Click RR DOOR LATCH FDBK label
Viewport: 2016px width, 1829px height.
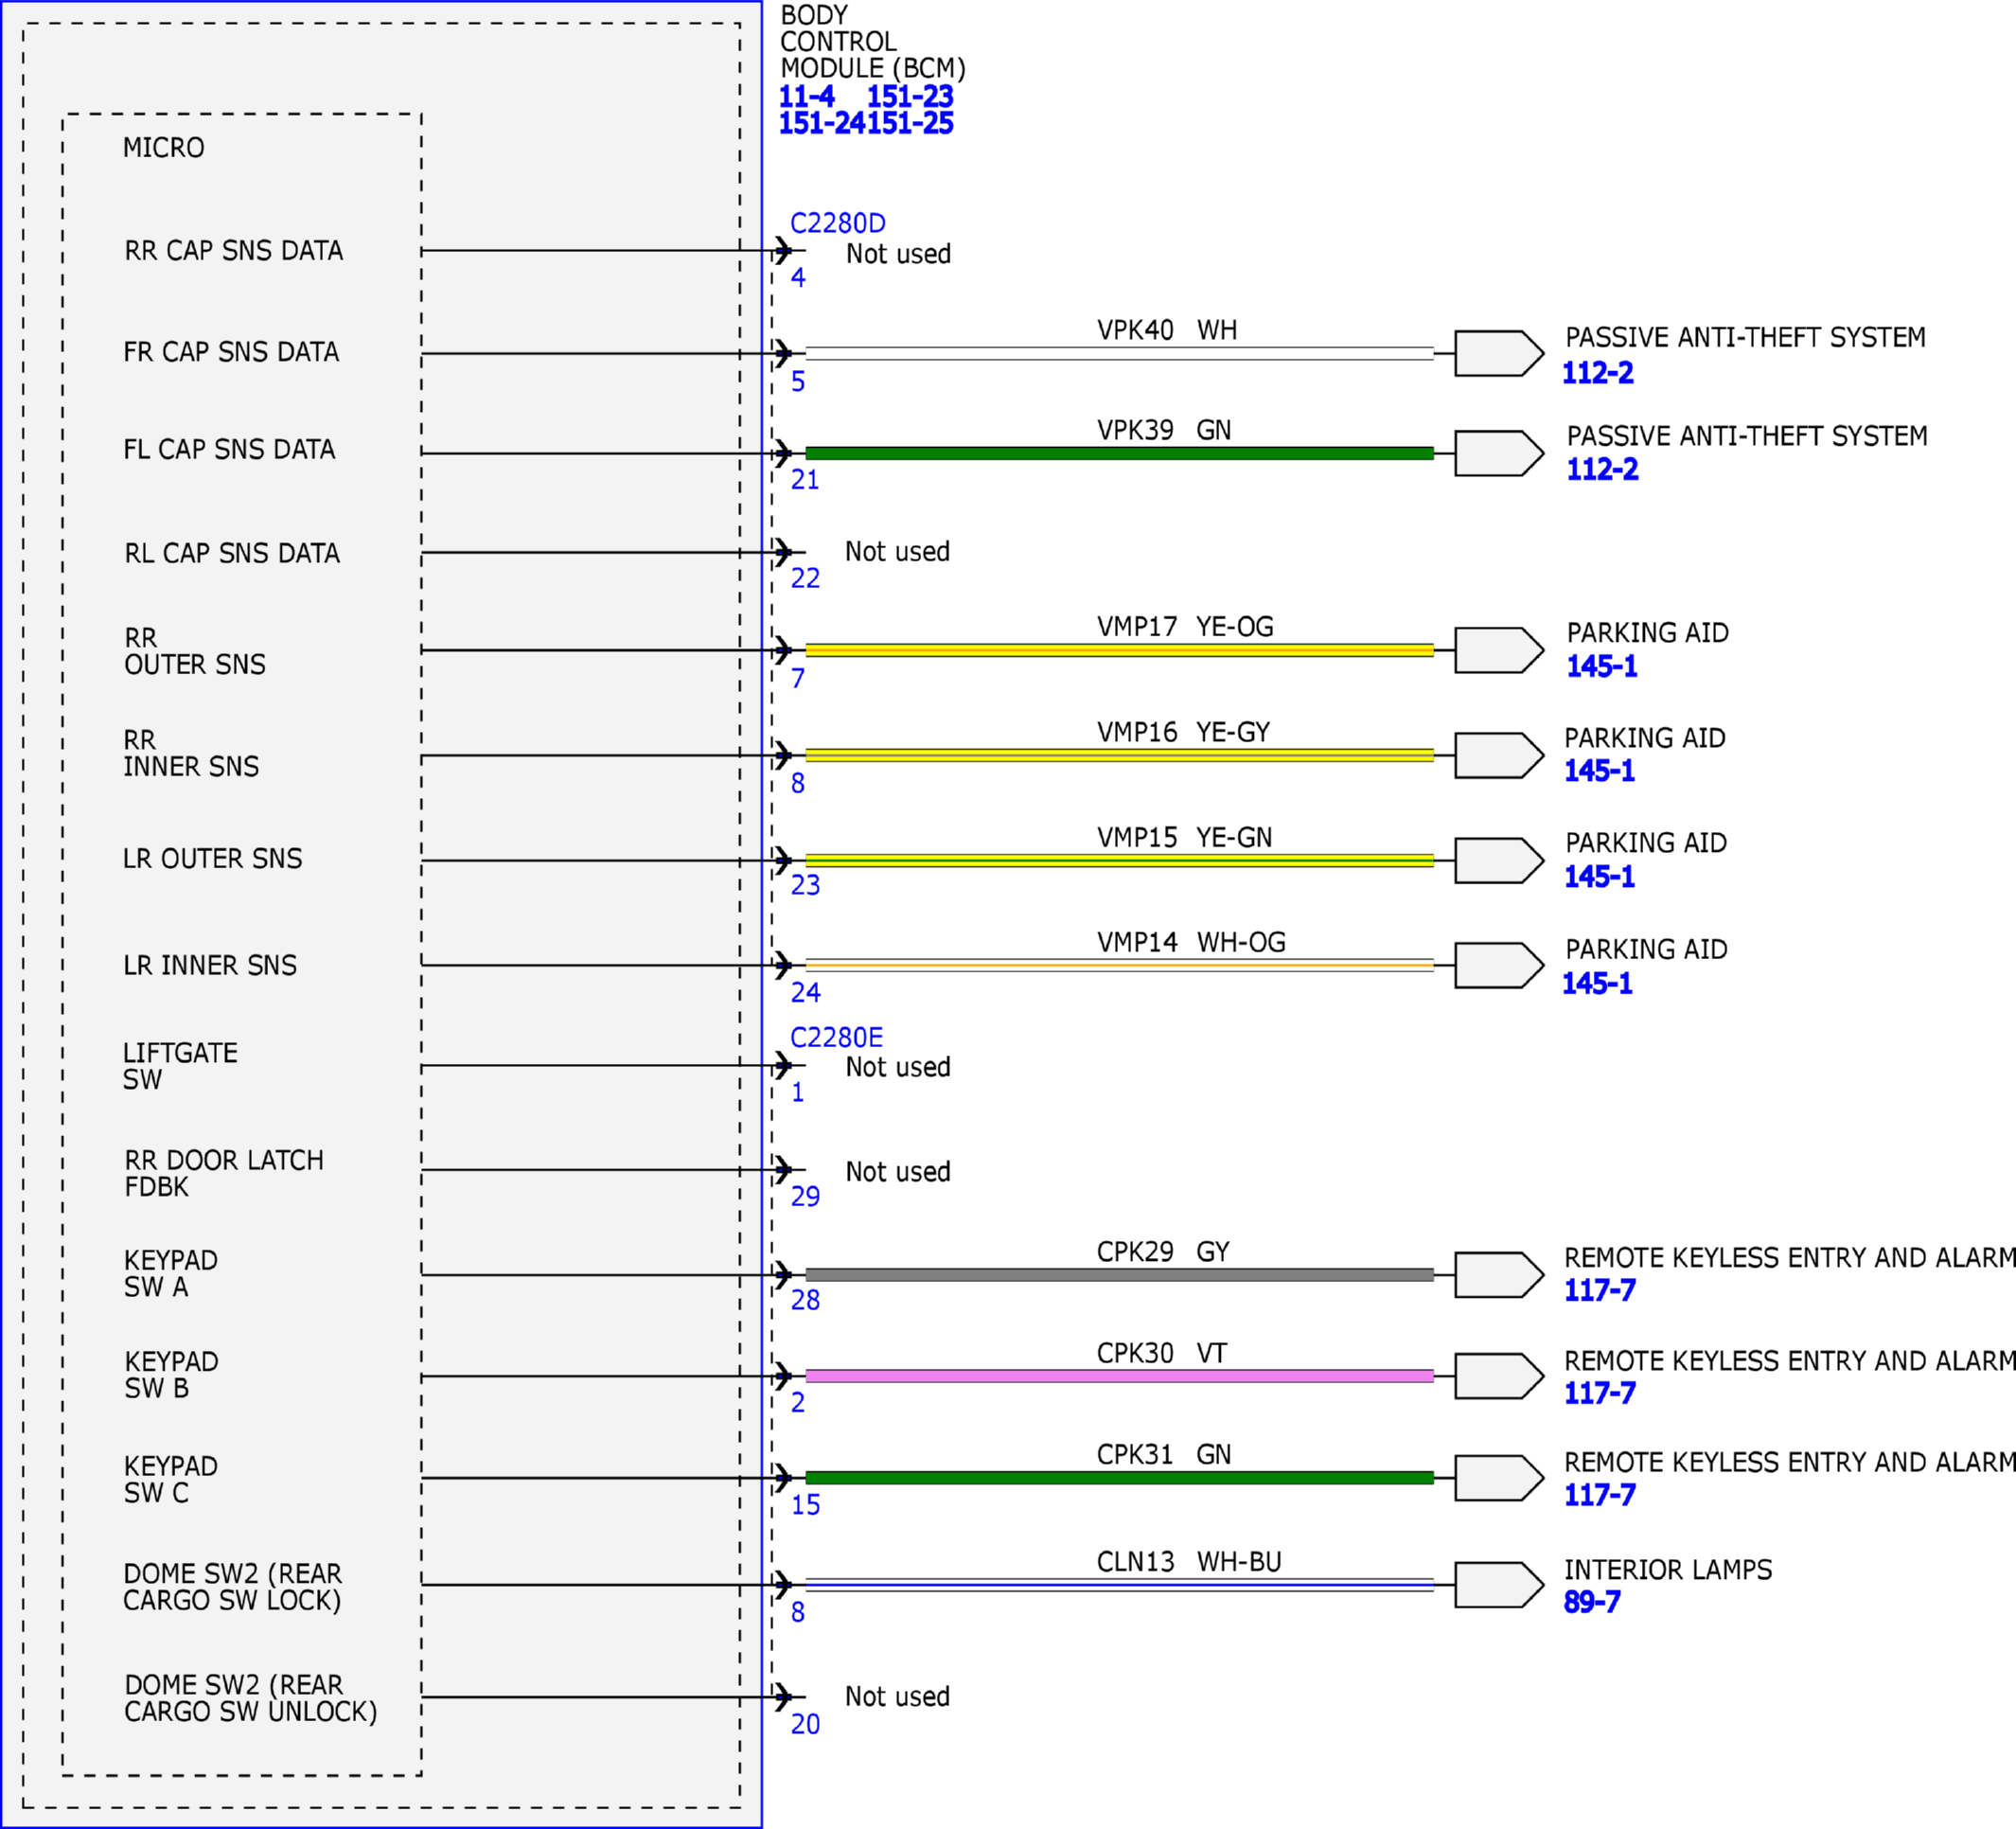[x=224, y=1173]
